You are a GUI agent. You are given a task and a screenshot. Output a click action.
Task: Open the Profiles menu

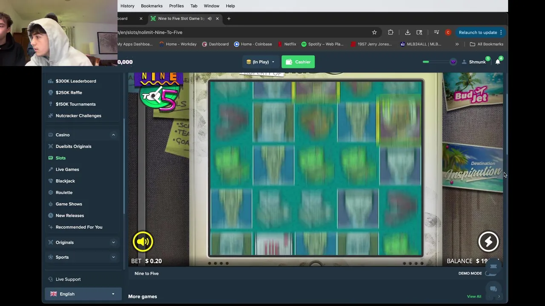pos(176,6)
